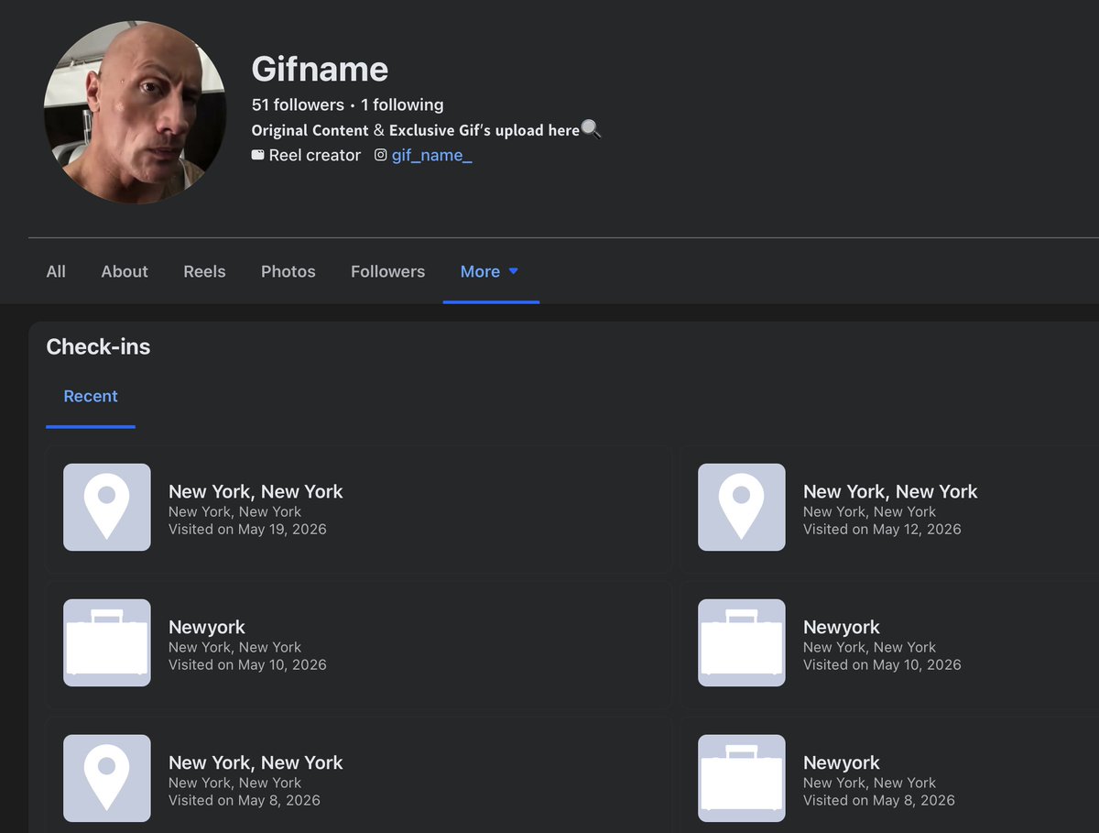Click 'Visited on May 19, 2026' text
This screenshot has width=1099, height=833.
pos(247,529)
